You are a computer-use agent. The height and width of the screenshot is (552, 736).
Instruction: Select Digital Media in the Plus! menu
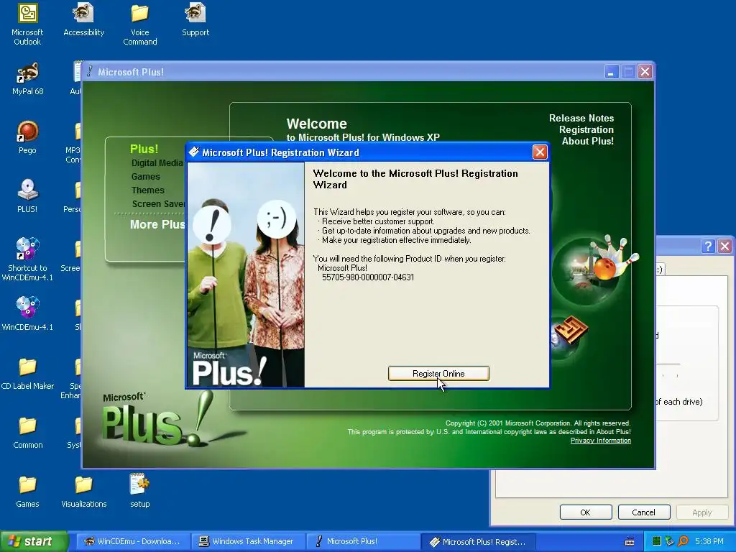(x=157, y=163)
